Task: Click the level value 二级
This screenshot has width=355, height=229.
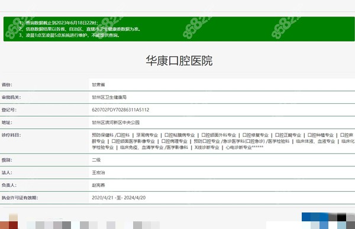Action: point(96,160)
